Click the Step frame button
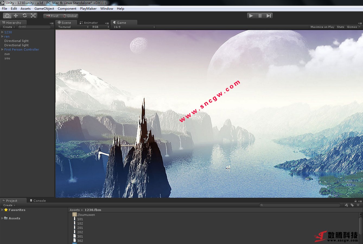This screenshot has width=363, height=244. click(x=269, y=16)
